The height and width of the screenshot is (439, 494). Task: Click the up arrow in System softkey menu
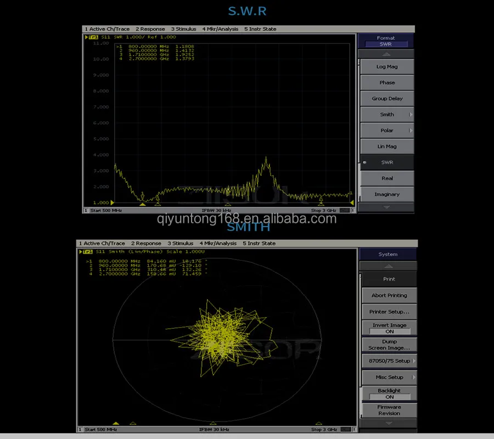click(388, 267)
